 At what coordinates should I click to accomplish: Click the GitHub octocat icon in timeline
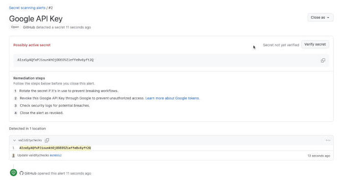pyautogui.click(x=22, y=173)
